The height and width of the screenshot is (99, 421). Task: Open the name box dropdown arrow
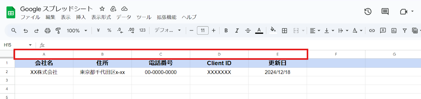click(x=30, y=45)
